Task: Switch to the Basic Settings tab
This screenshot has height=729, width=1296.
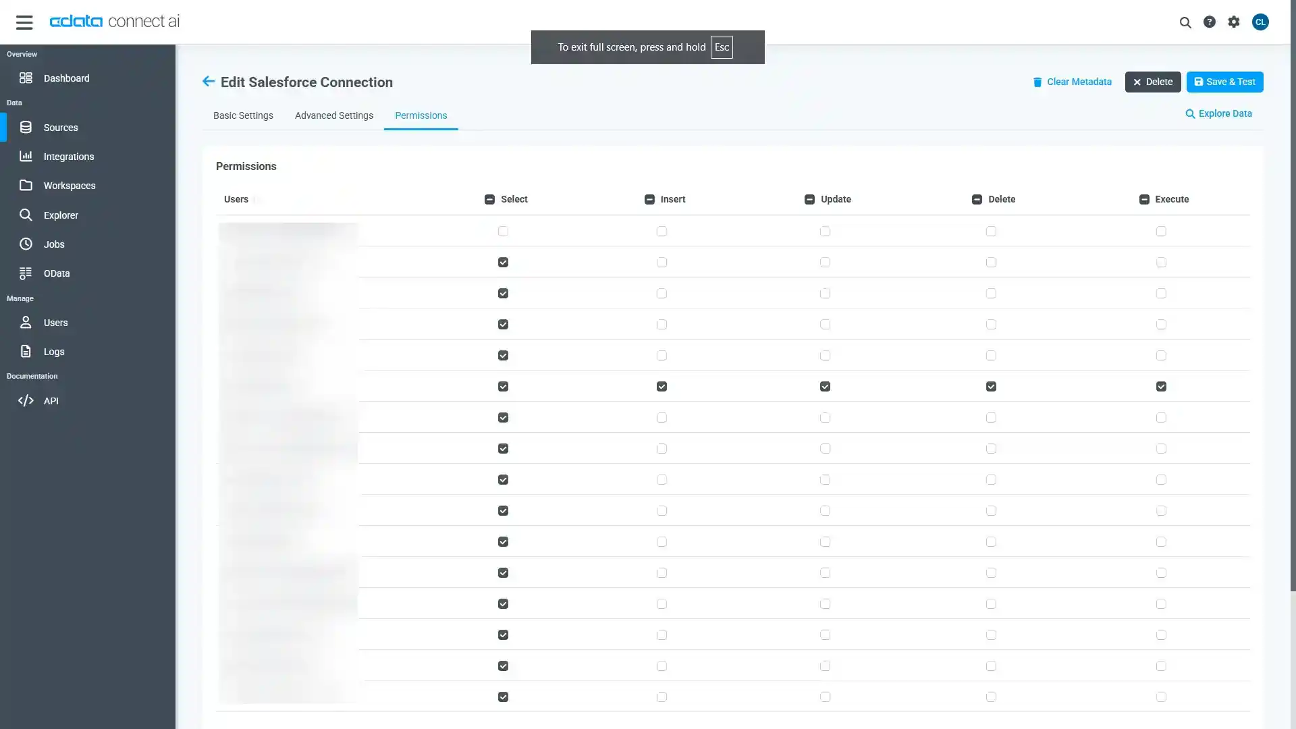Action: click(x=243, y=115)
